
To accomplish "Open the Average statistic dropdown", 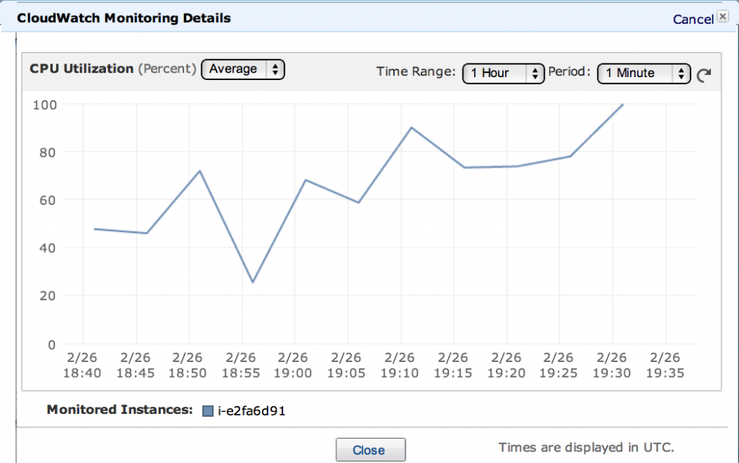I will [x=242, y=69].
